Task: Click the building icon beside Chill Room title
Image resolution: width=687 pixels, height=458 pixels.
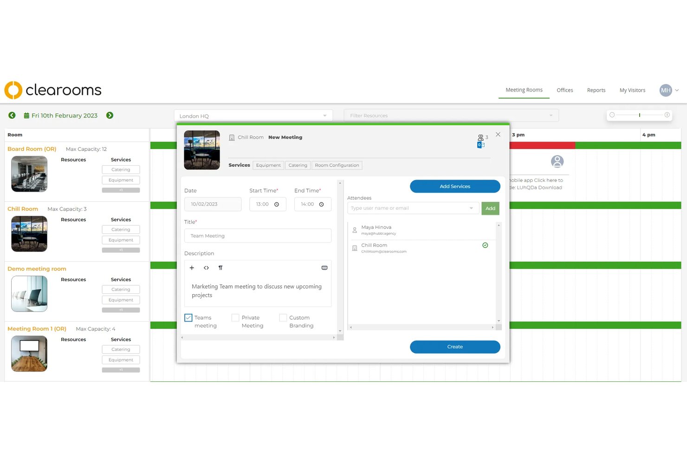Action: (232, 138)
